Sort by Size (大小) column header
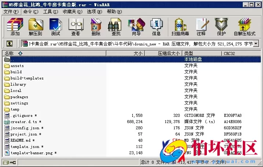Viewport: 263px width, 167px height. (x=125, y=53)
